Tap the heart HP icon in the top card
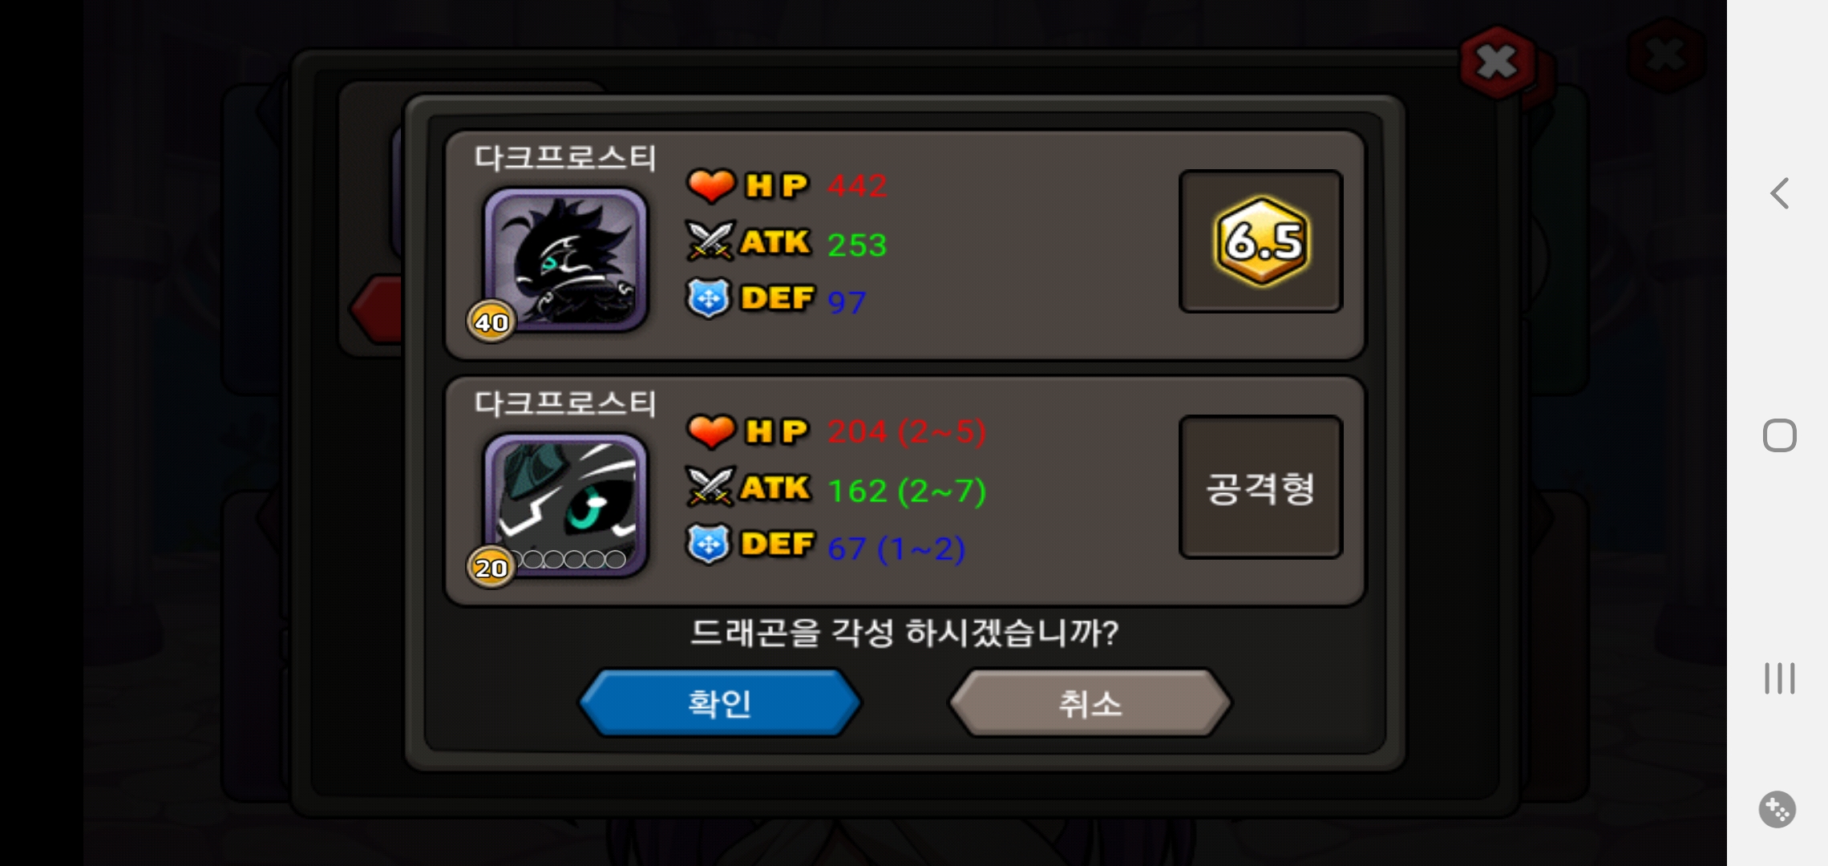 click(x=710, y=185)
